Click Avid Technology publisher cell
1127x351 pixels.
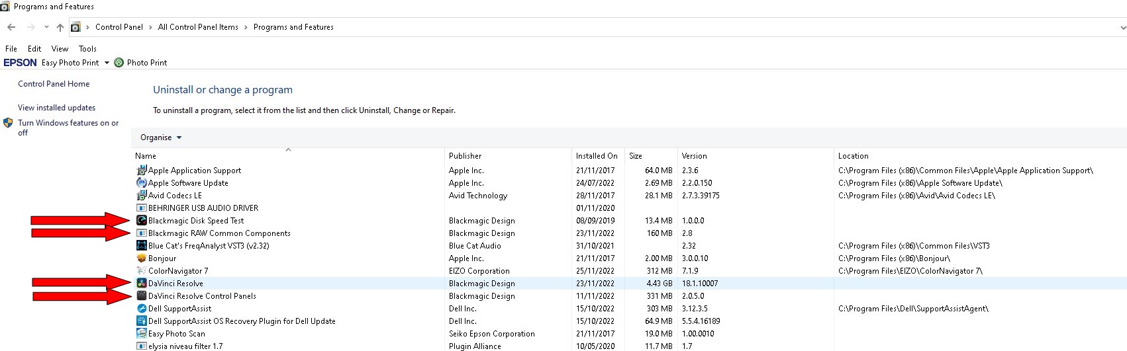click(x=478, y=196)
